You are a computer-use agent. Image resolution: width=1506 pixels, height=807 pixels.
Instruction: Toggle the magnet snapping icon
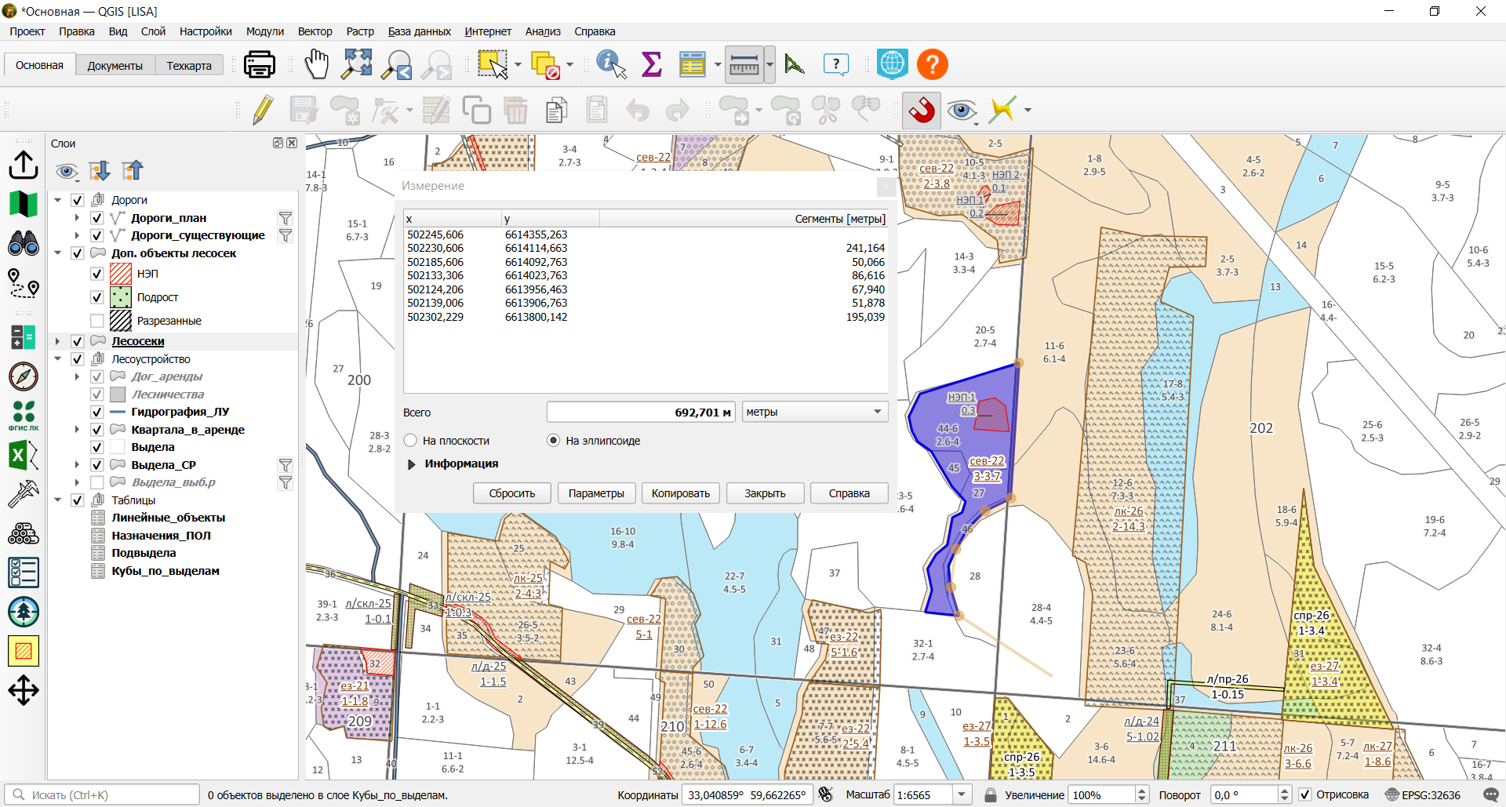pos(922,111)
